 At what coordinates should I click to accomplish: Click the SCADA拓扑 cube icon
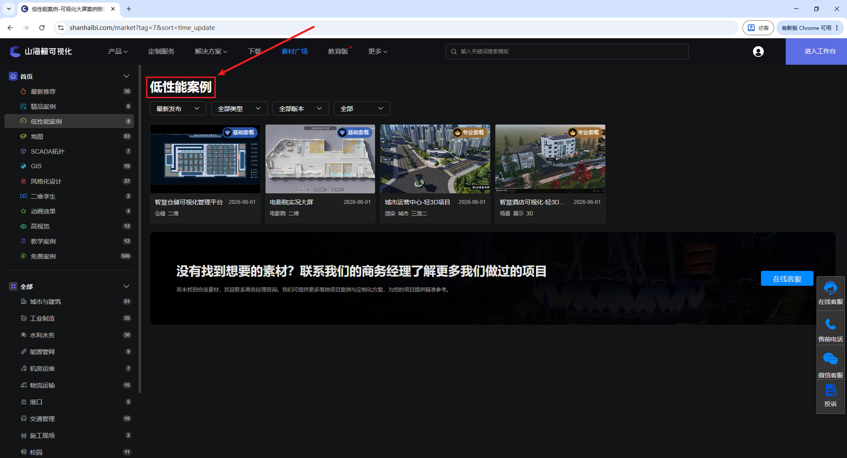pyautogui.click(x=23, y=151)
